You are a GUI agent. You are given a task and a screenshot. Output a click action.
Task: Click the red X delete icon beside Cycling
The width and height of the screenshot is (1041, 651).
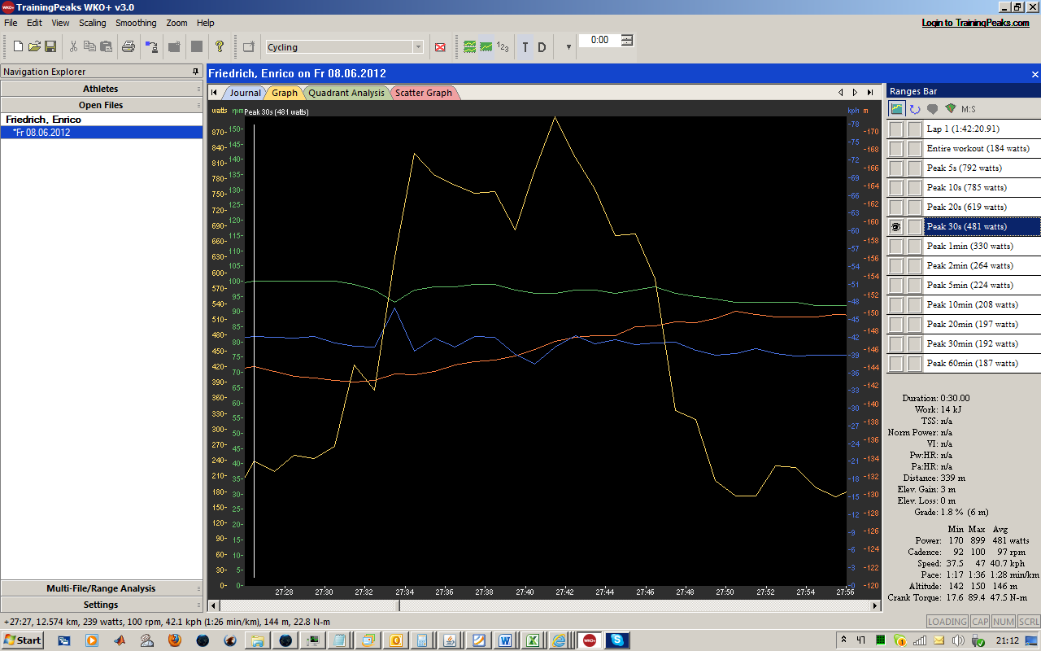(440, 47)
